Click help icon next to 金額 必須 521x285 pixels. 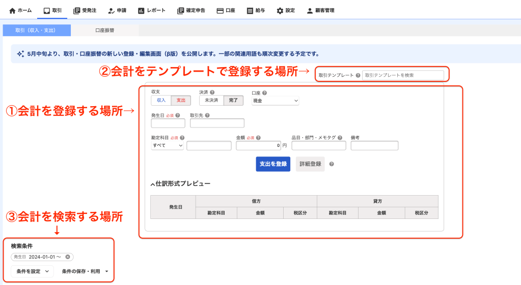(x=258, y=138)
